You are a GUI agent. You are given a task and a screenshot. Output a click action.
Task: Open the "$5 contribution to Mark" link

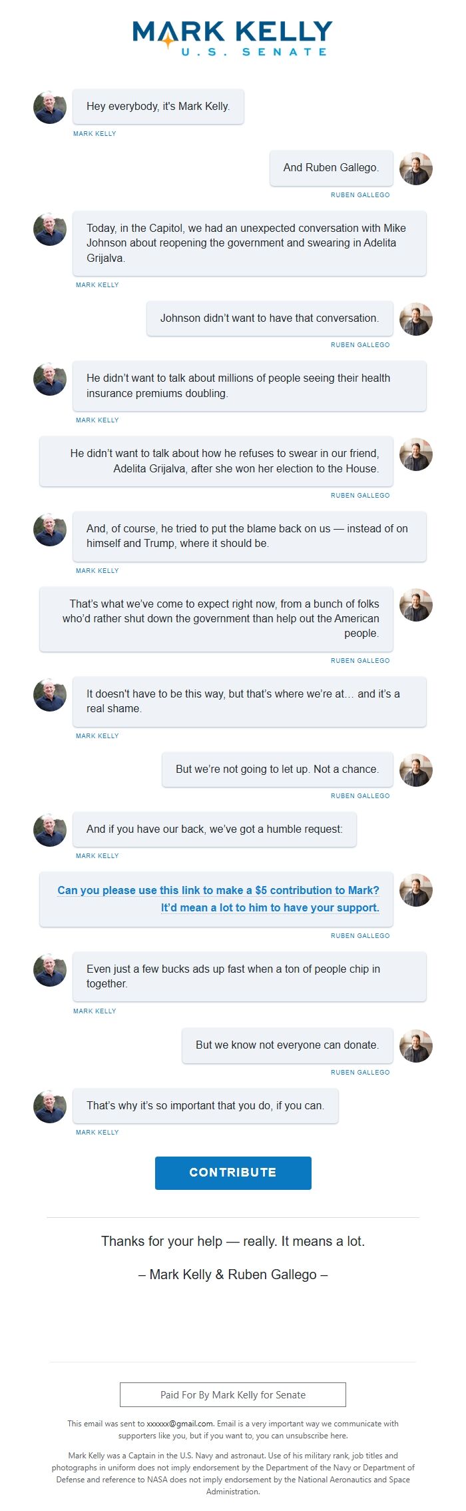point(218,890)
